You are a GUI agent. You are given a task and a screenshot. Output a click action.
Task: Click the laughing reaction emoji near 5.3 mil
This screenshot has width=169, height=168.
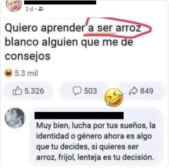coord(8,73)
